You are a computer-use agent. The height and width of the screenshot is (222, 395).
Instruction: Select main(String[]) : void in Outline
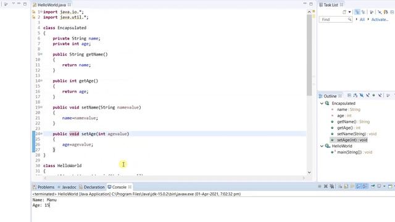point(354,152)
